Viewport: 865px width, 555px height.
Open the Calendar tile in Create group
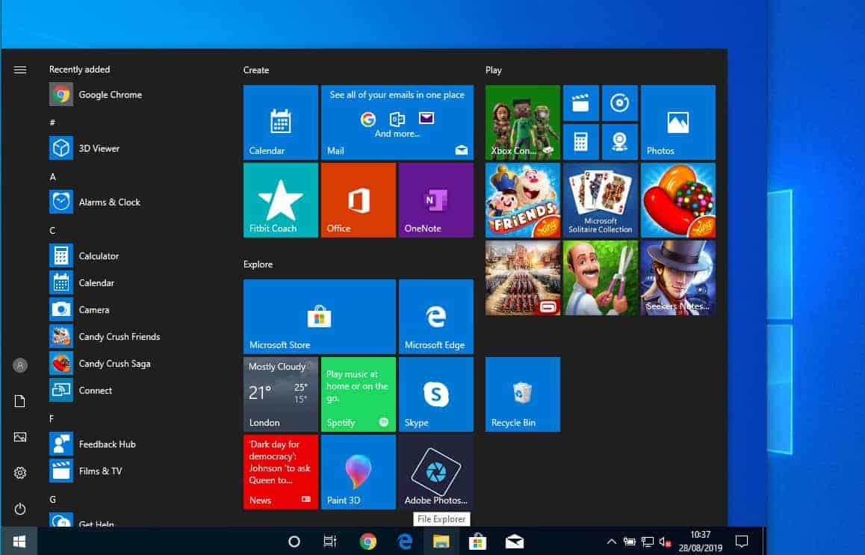pos(280,122)
